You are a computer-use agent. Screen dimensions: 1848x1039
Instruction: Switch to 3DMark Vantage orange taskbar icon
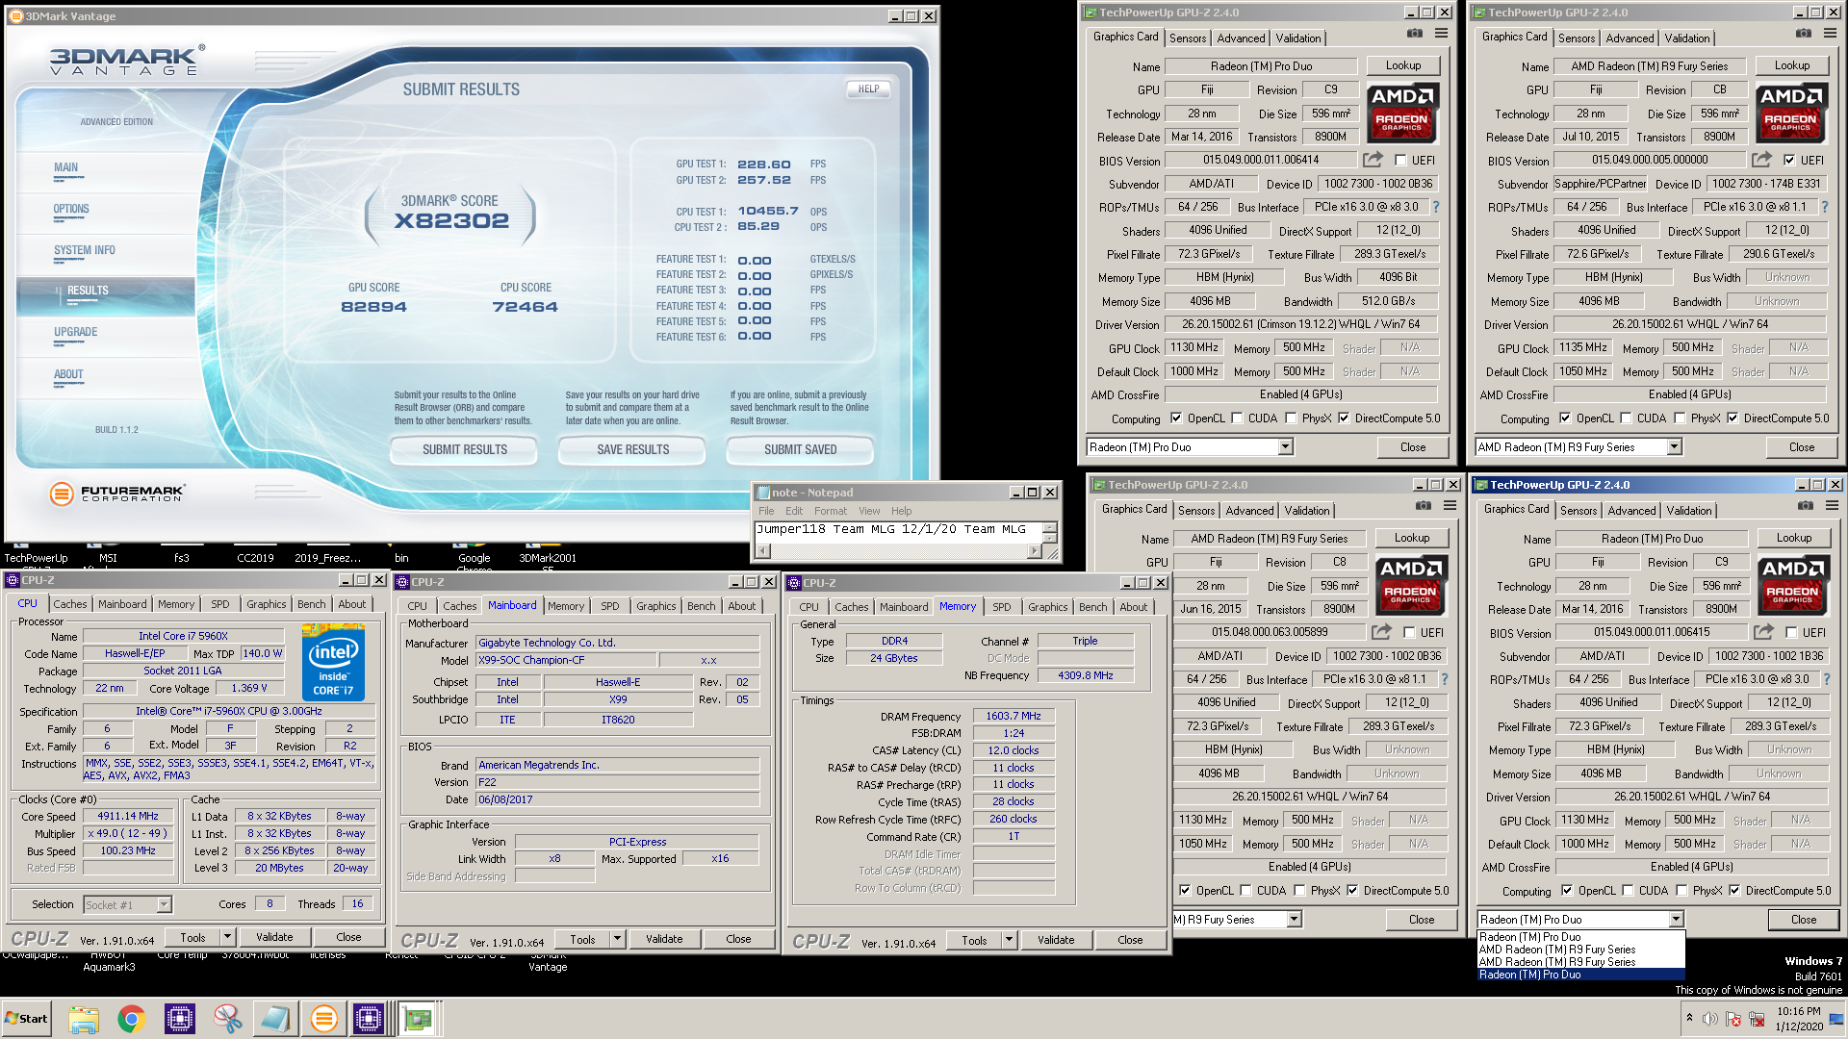pyautogui.click(x=324, y=1019)
